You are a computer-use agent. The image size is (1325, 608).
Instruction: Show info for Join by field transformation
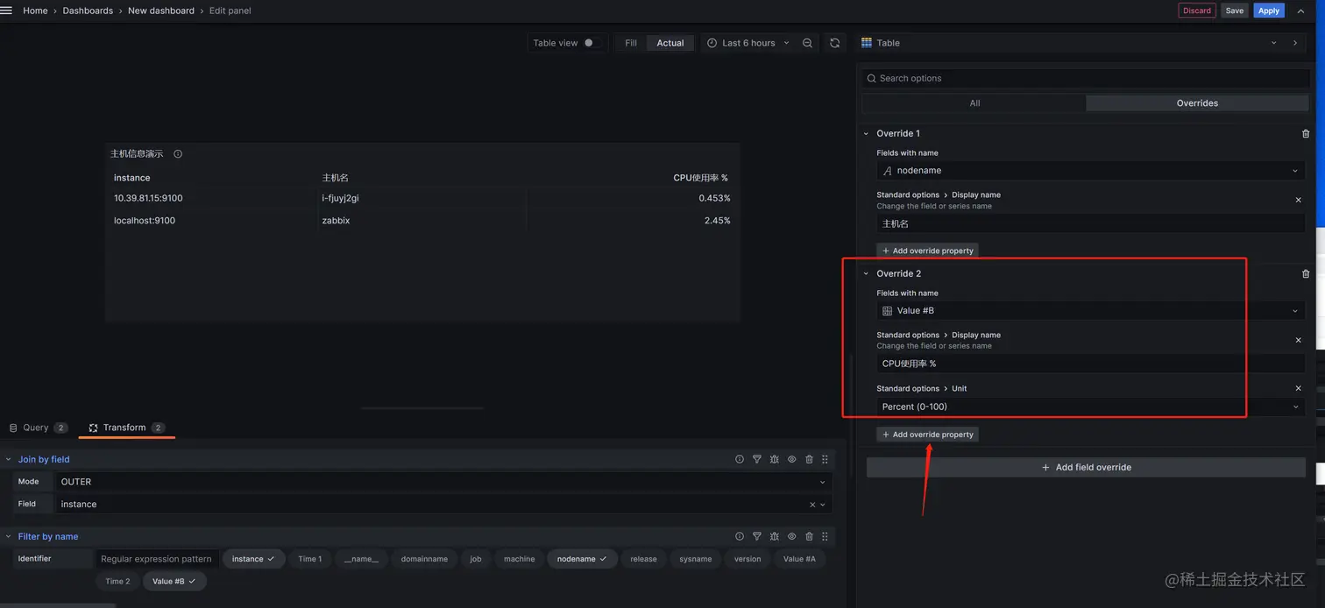[x=740, y=459]
